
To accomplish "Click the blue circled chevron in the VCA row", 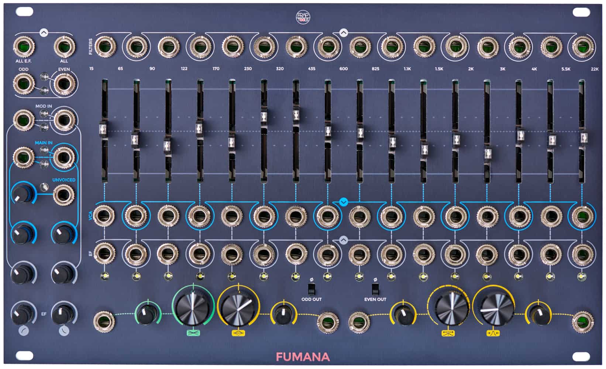I will 344,202.
